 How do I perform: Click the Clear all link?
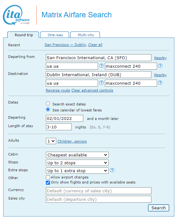[95, 45]
